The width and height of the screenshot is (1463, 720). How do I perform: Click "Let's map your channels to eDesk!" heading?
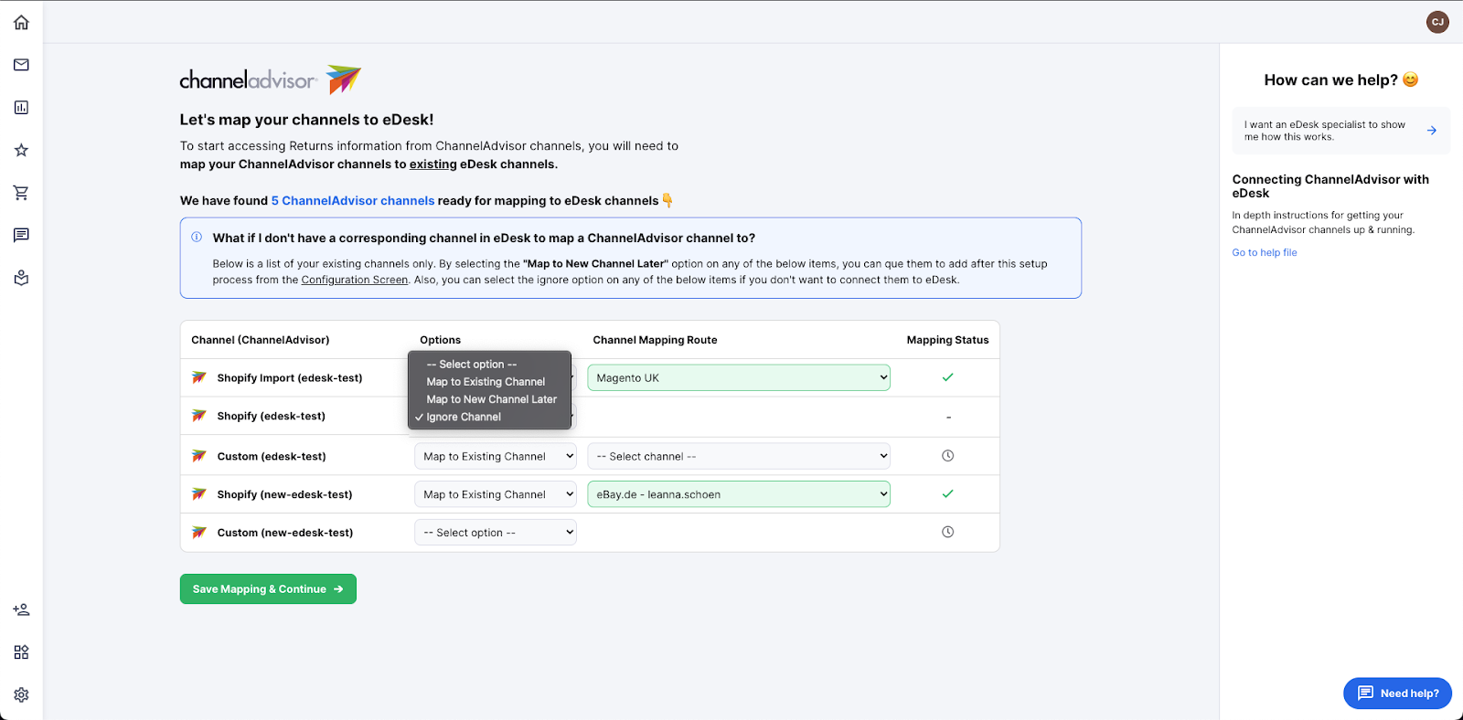(306, 120)
